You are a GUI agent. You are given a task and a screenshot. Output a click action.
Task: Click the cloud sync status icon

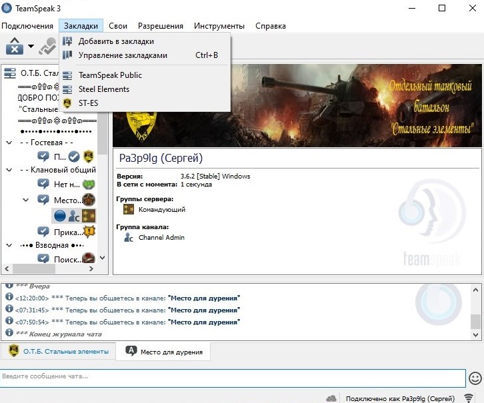click(x=331, y=398)
